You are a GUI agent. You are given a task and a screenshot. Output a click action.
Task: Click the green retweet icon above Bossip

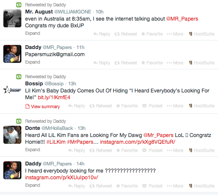pos(19,77)
